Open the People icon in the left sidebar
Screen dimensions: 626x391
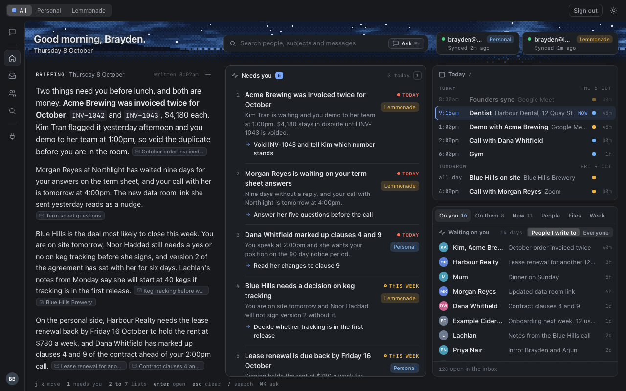tap(12, 93)
